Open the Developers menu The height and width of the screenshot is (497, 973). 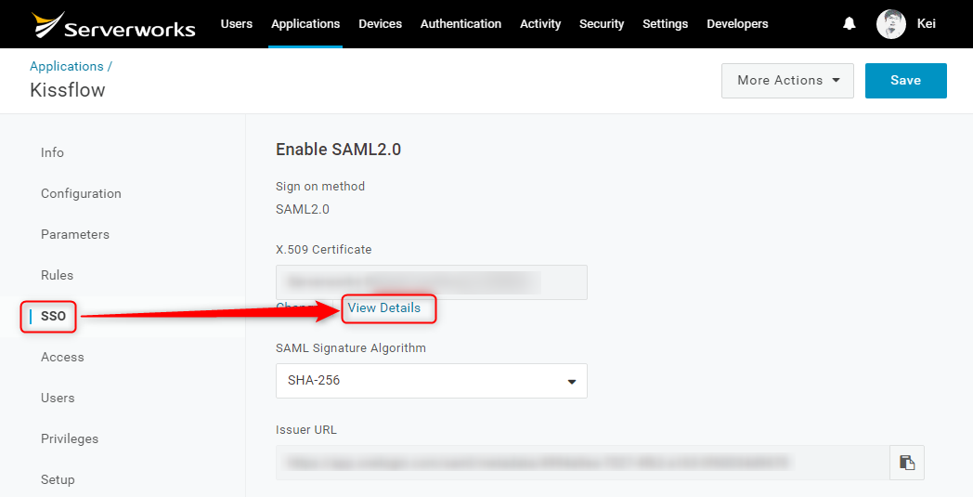click(x=737, y=24)
